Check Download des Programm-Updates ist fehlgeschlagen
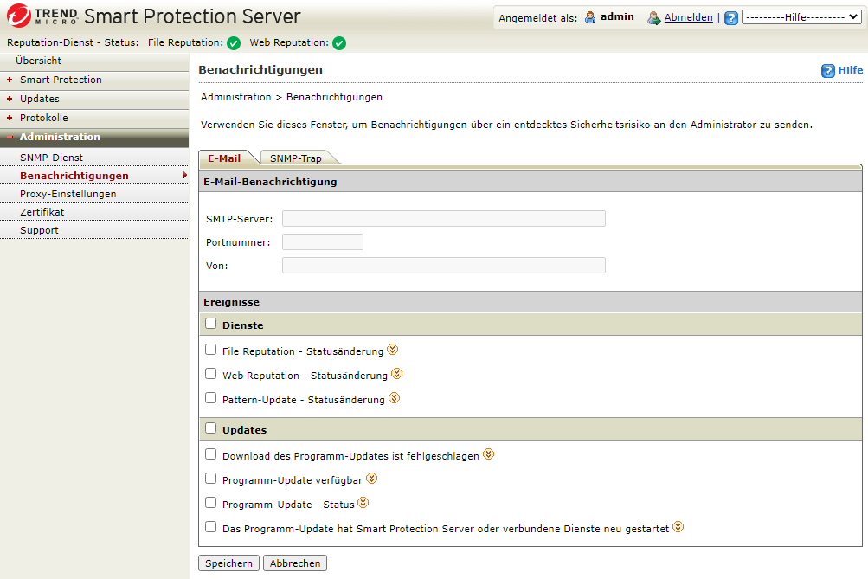Screen dimensions: 868x579 point(210,454)
